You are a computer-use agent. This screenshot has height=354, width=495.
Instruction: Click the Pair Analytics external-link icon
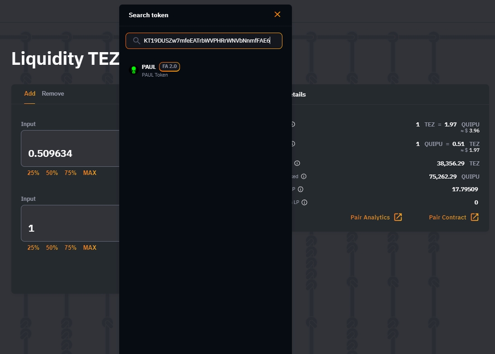coord(398,217)
